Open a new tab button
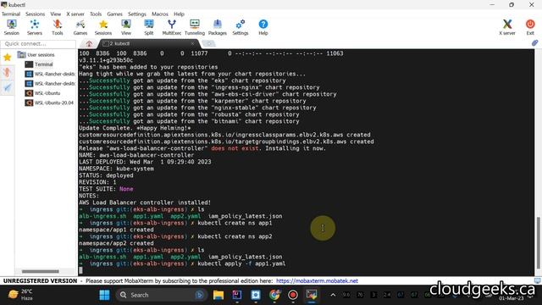The height and width of the screenshot is (305, 542). [x=208, y=43]
